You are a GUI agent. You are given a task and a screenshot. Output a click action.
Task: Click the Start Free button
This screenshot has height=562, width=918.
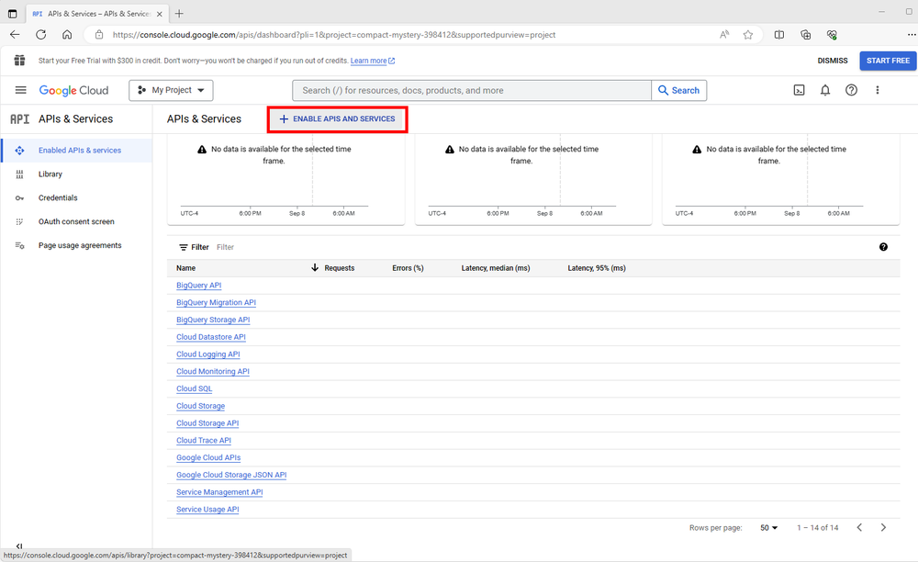pos(888,61)
